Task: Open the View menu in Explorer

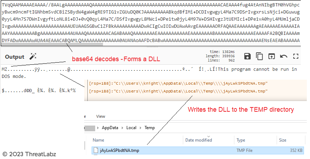Action: coord(101,116)
